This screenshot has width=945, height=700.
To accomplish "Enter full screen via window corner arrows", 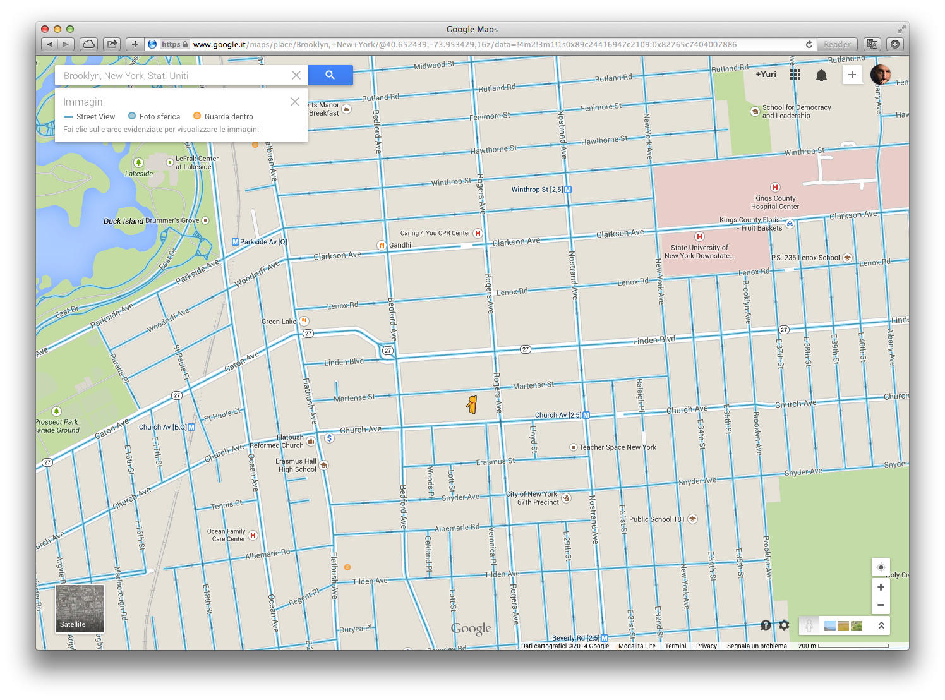I will pos(901,29).
